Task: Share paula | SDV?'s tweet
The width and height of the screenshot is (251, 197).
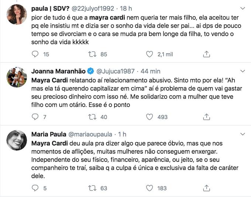Action: pyautogui.click(x=207, y=54)
